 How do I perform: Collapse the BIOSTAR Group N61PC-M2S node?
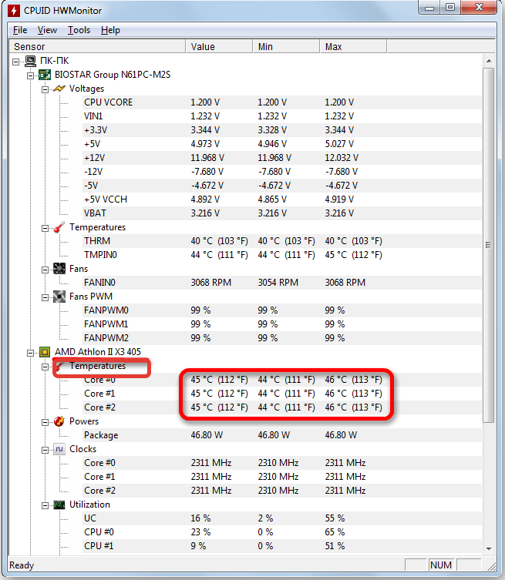(30, 75)
